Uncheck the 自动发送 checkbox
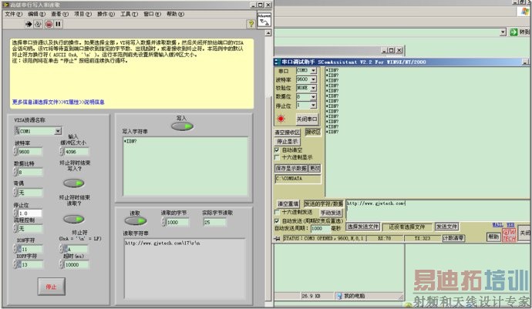Viewport: 532px width, 309px height. click(x=277, y=221)
